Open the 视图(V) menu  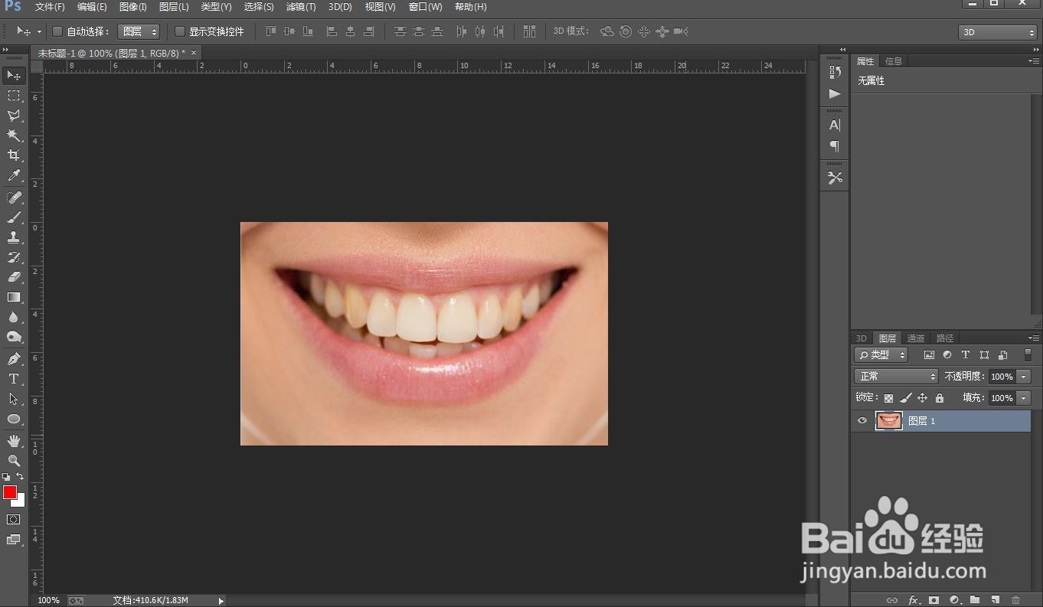pos(380,7)
